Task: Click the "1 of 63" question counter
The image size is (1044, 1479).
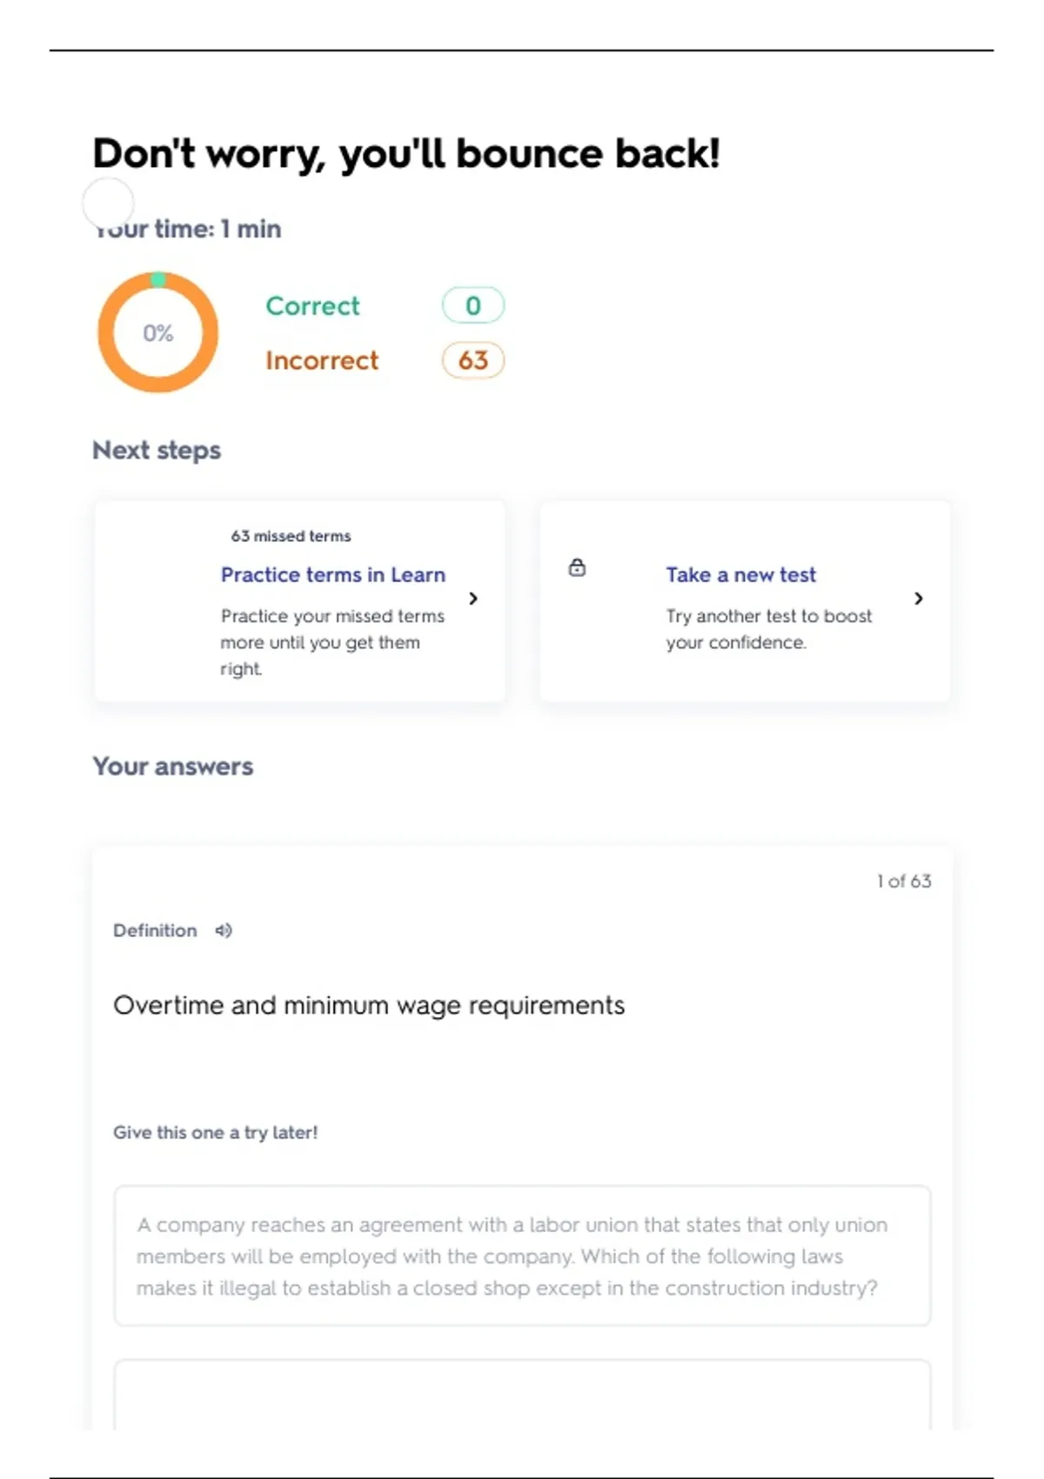Action: (x=904, y=881)
